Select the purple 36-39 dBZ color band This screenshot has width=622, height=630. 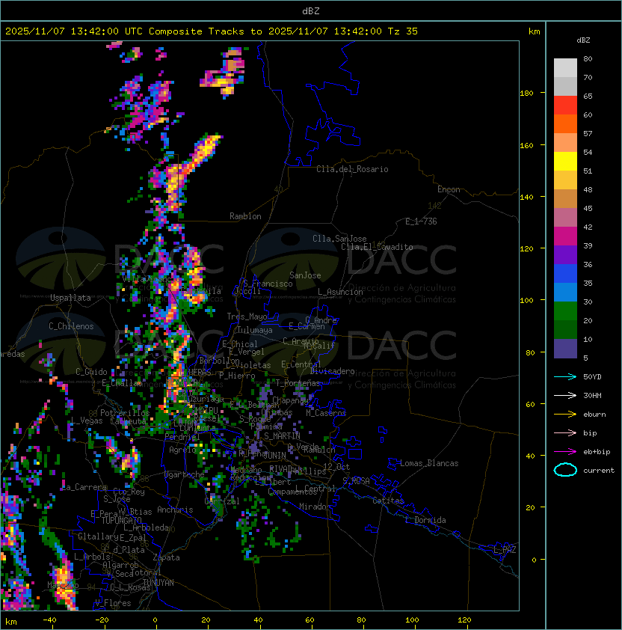coord(565,254)
